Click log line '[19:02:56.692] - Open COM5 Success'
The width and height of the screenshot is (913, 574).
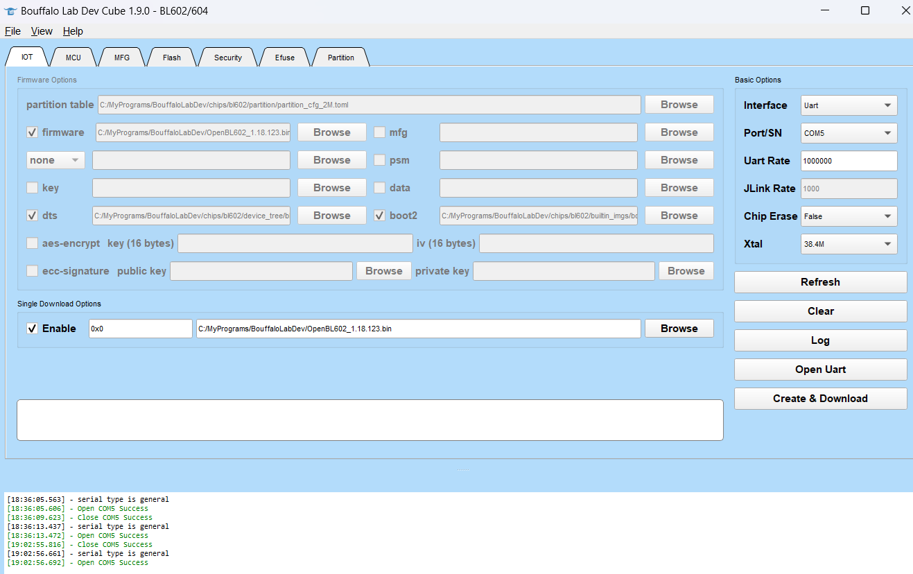[x=78, y=563]
